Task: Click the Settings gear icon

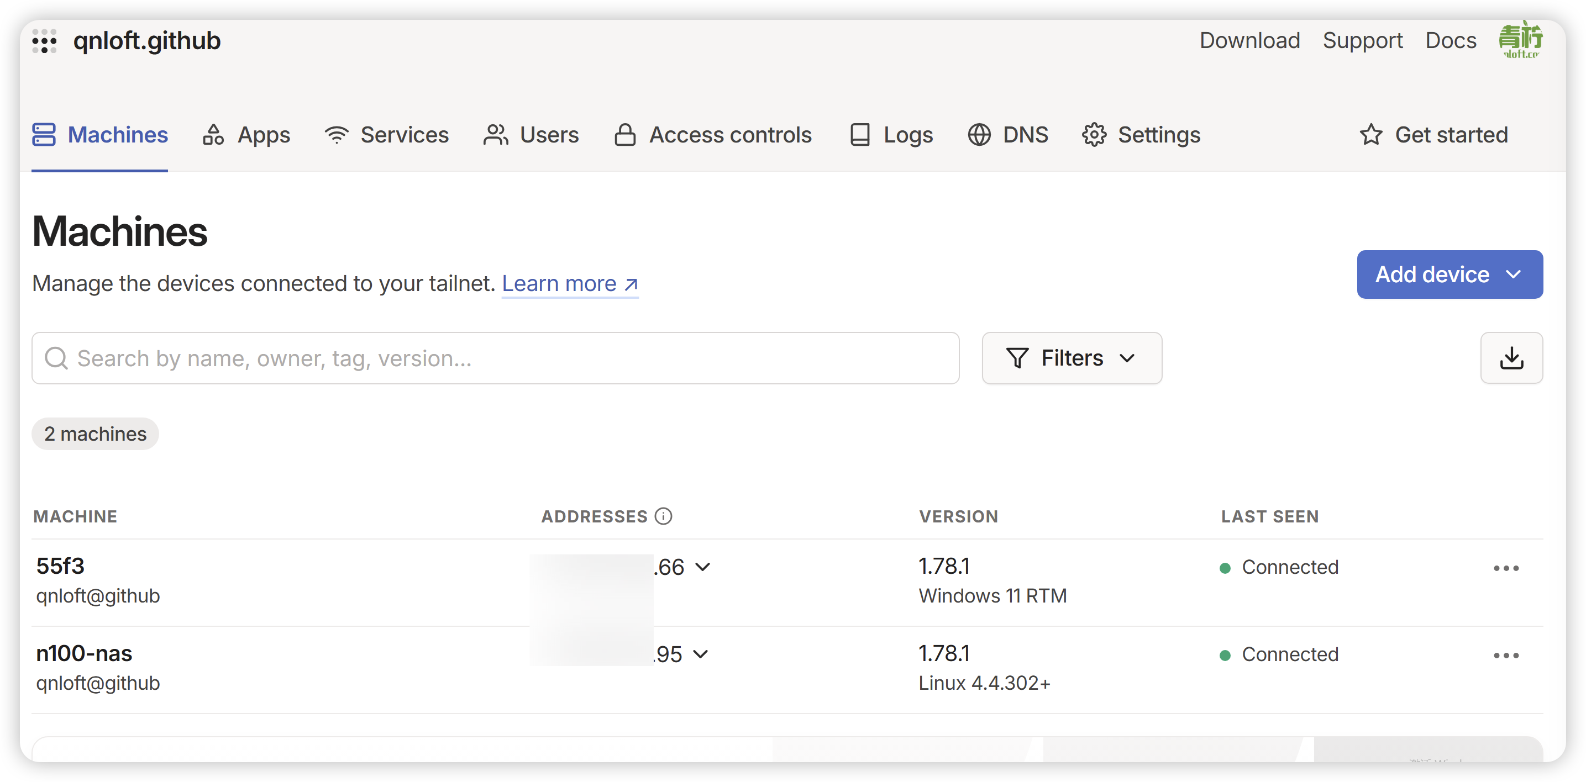Action: pyautogui.click(x=1094, y=135)
